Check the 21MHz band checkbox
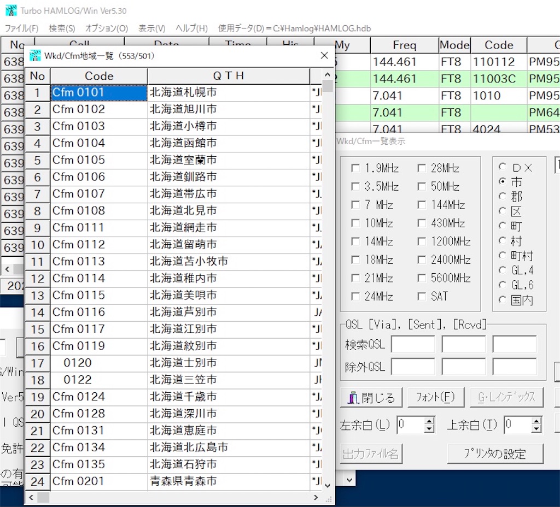 point(355,278)
